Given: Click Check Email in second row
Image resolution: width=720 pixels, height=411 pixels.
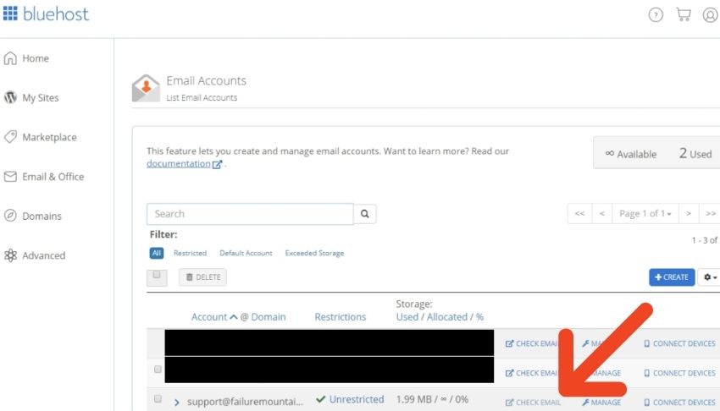Looking at the screenshot, I should click(531, 373).
